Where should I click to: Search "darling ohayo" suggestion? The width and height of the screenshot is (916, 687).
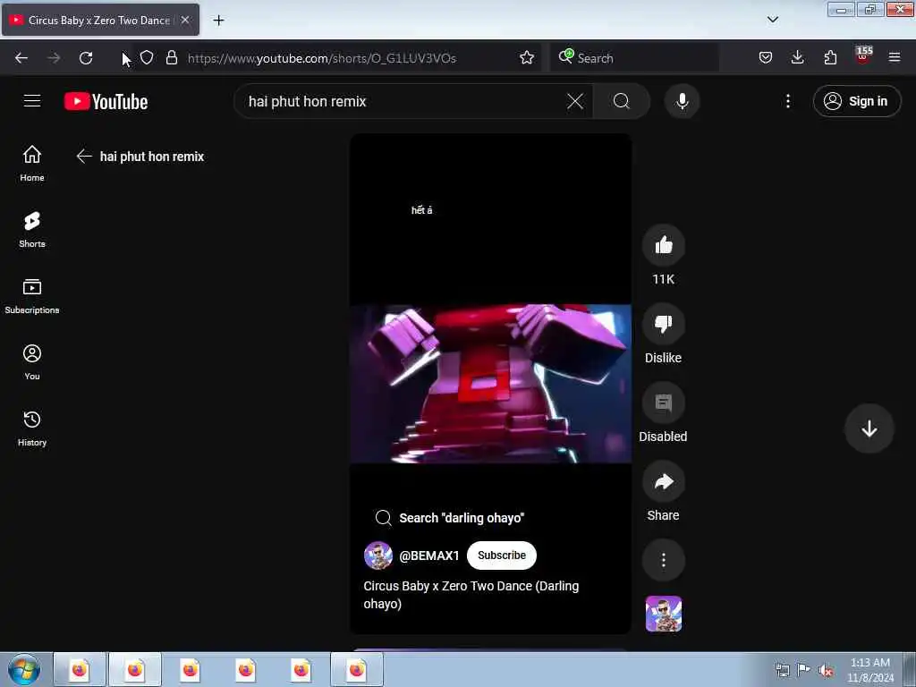coord(450,518)
